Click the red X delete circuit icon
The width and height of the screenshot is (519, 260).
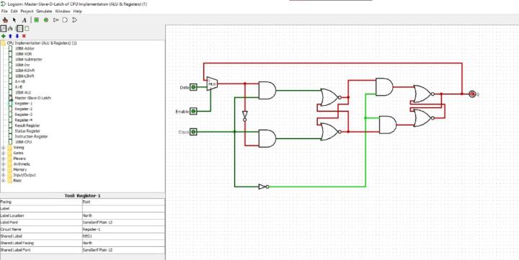point(24,36)
